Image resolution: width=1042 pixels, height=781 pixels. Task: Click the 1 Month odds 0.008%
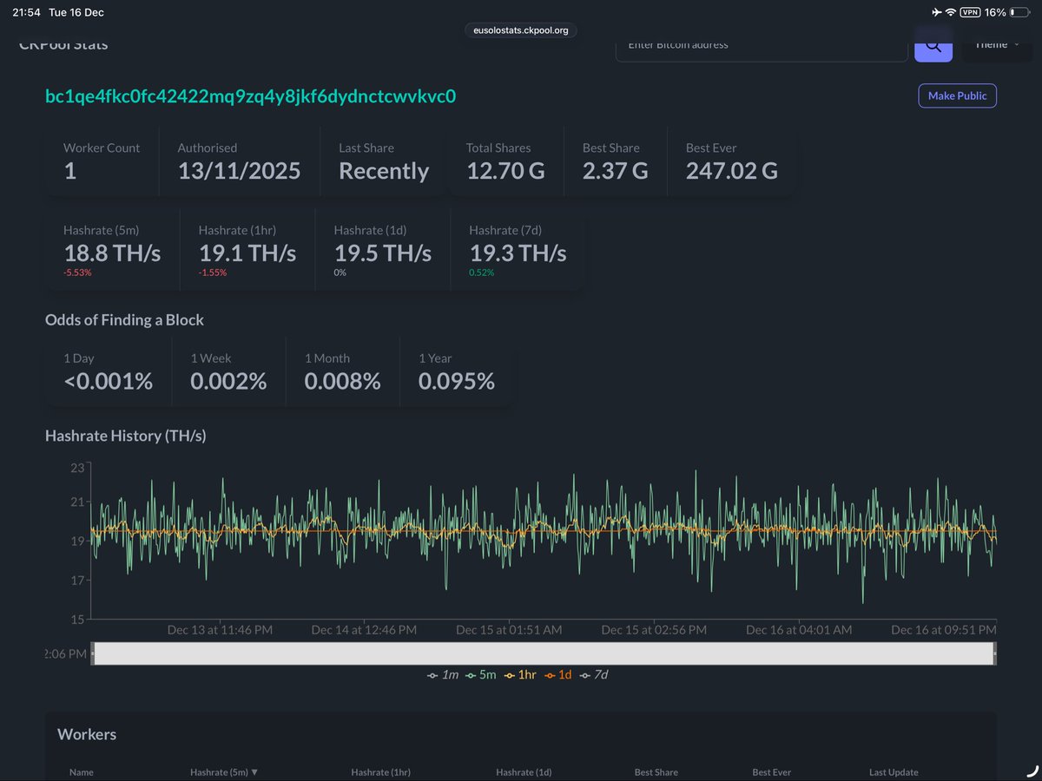[342, 381]
